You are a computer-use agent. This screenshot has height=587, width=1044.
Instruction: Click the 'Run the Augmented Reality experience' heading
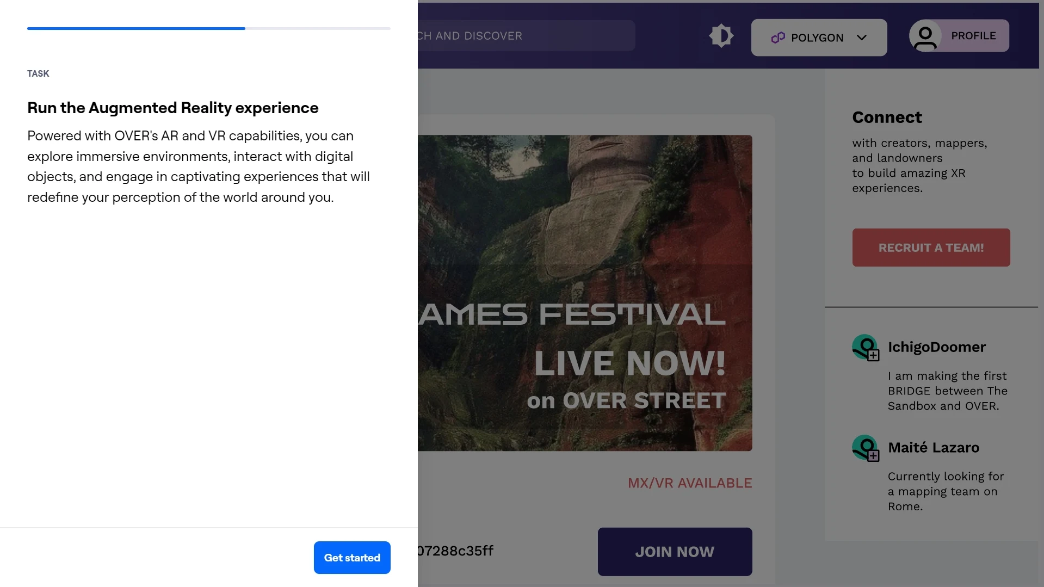(x=173, y=108)
